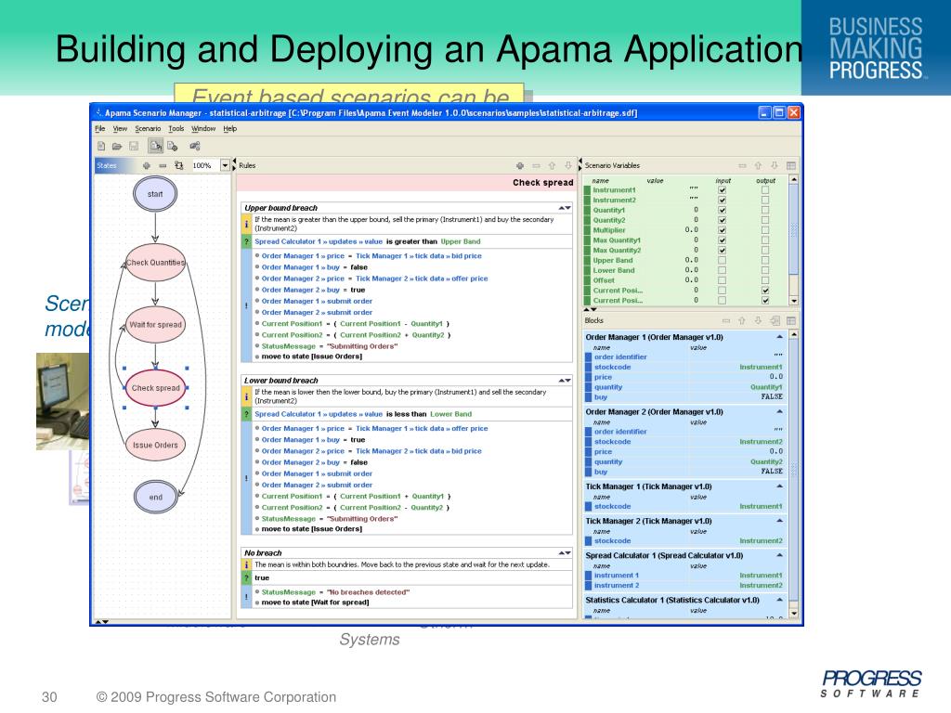Click Blocks panel scrollbar up arrow

(x=793, y=334)
